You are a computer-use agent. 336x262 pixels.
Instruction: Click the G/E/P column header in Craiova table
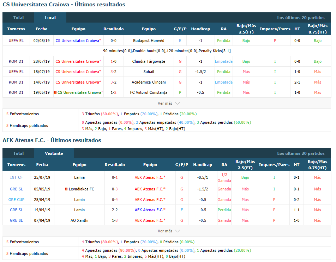click(180, 29)
